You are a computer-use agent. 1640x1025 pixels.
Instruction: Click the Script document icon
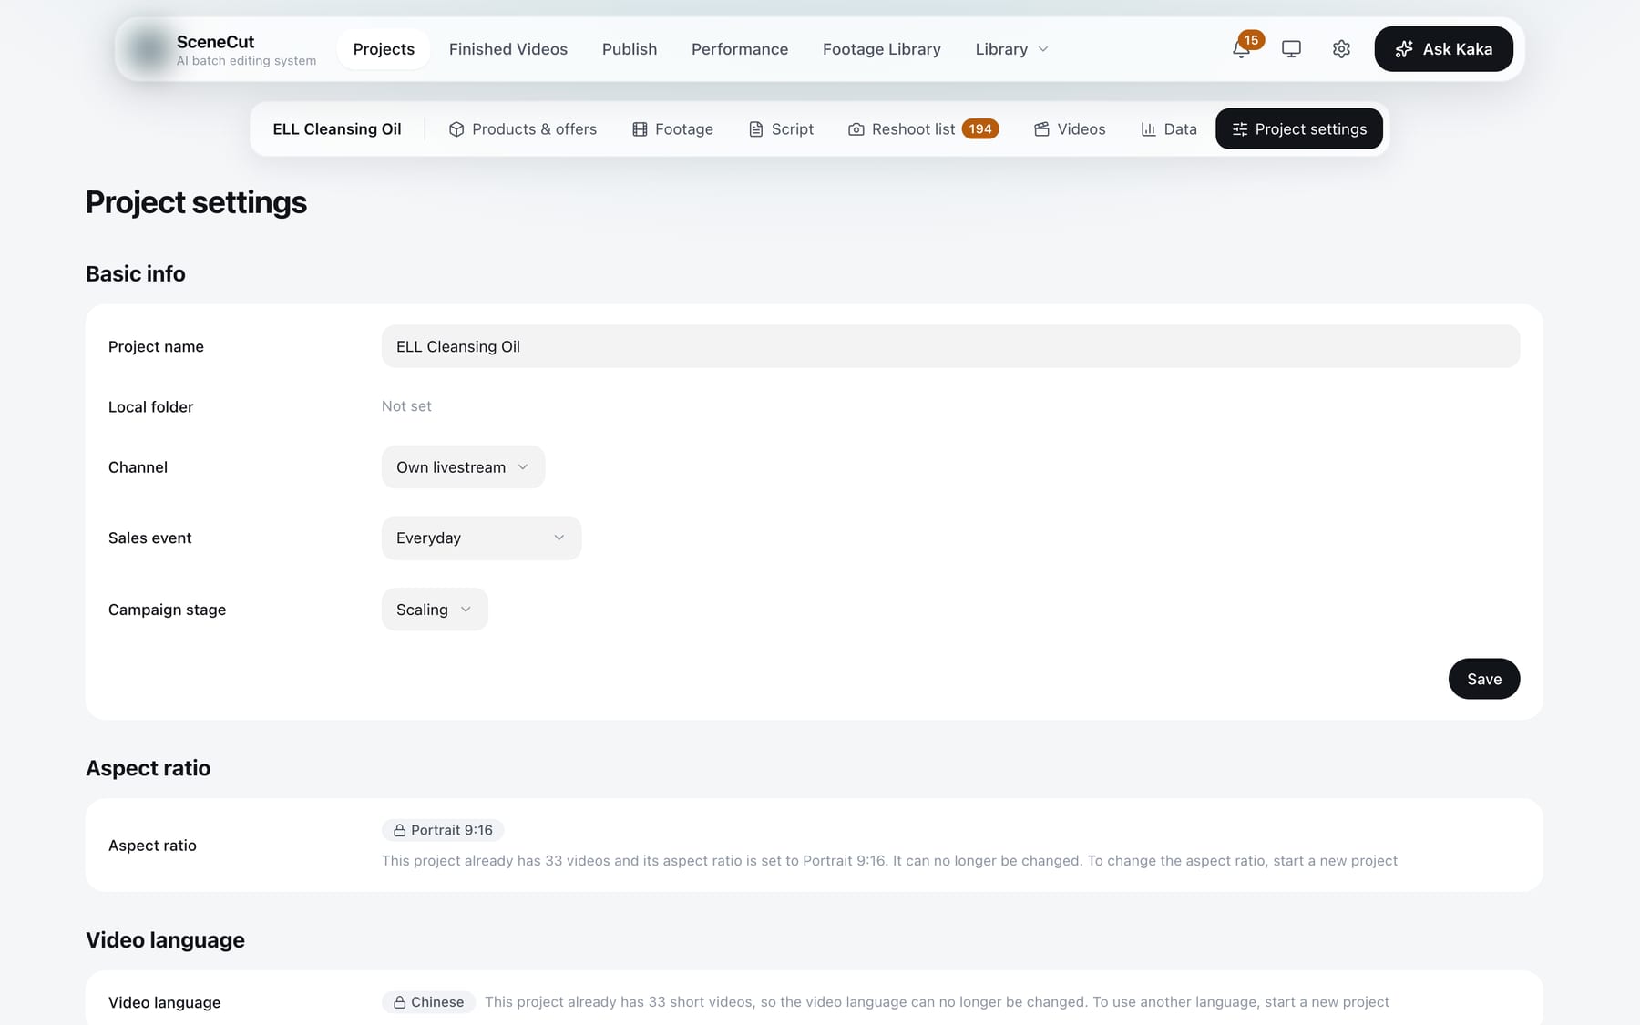tap(756, 129)
